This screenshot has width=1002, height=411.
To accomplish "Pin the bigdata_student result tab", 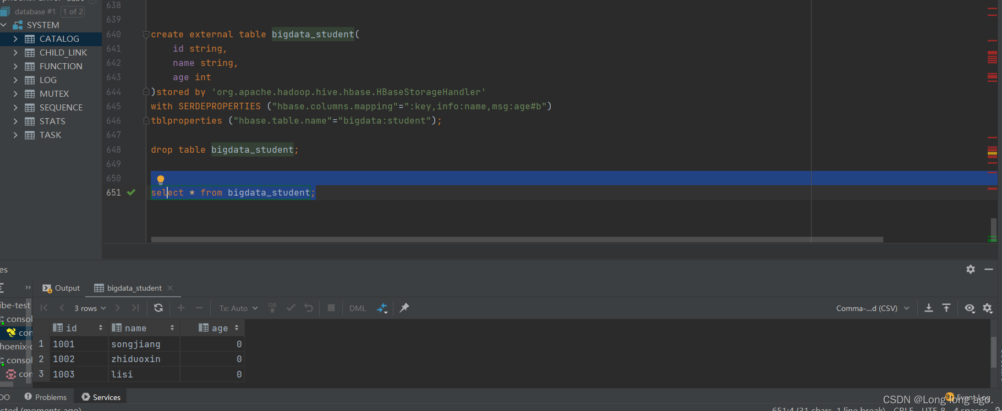I will tap(404, 308).
